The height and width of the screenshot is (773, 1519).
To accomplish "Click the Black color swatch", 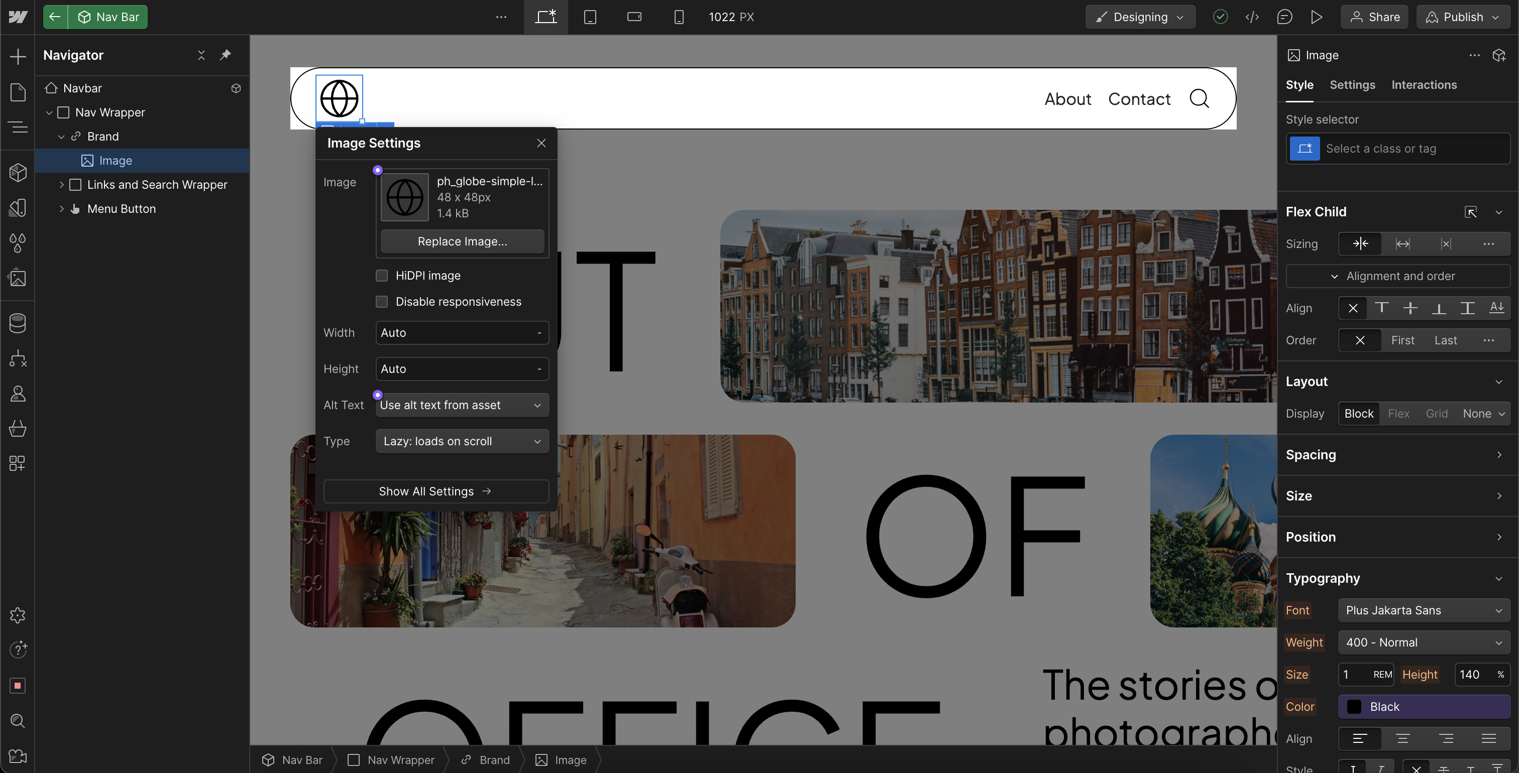I will pyautogui.click(x=1354, y=706).
